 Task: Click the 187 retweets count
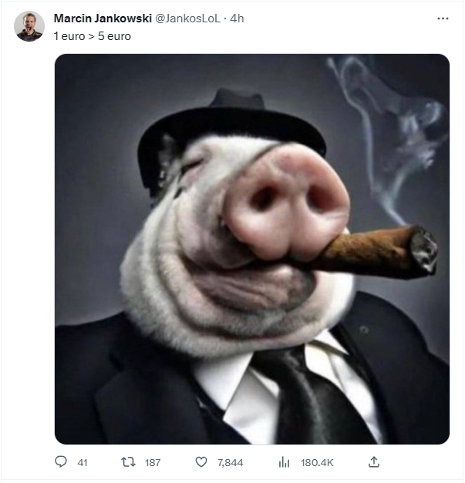153,462
